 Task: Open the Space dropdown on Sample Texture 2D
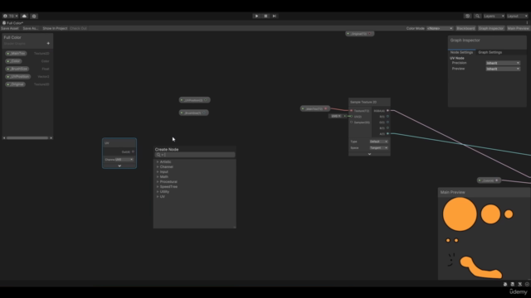(378, 148)
